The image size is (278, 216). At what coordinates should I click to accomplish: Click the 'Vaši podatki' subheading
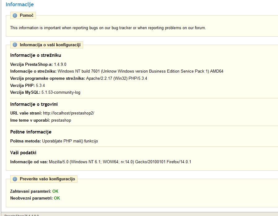click(x=23, y=153)
